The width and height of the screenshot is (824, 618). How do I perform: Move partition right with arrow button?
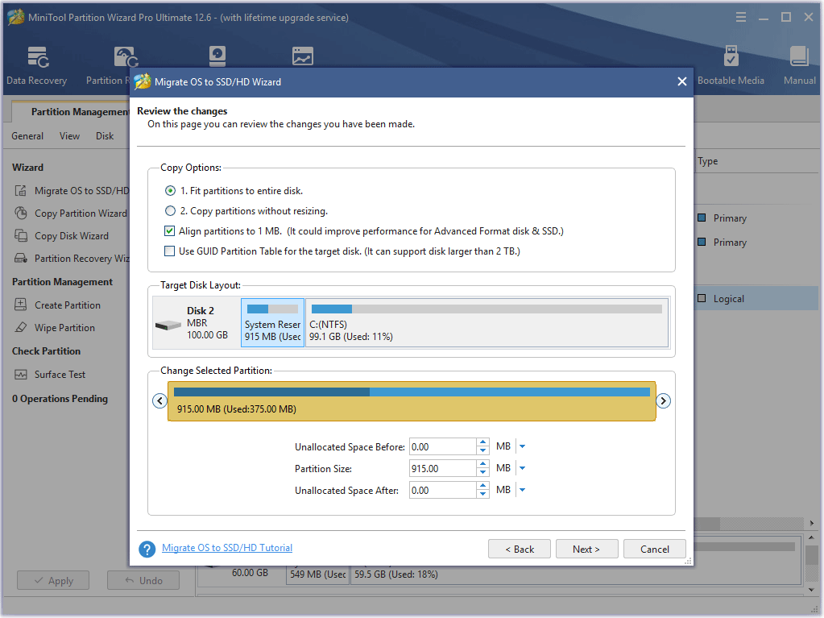663,401
